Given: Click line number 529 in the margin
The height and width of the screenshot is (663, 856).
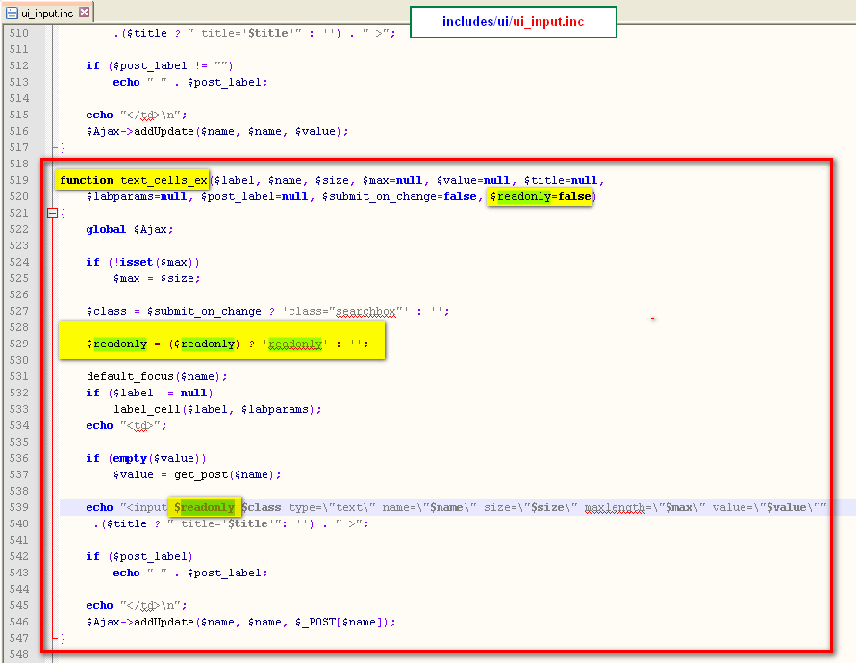Looking at the screenshot, I should [19, 344].
